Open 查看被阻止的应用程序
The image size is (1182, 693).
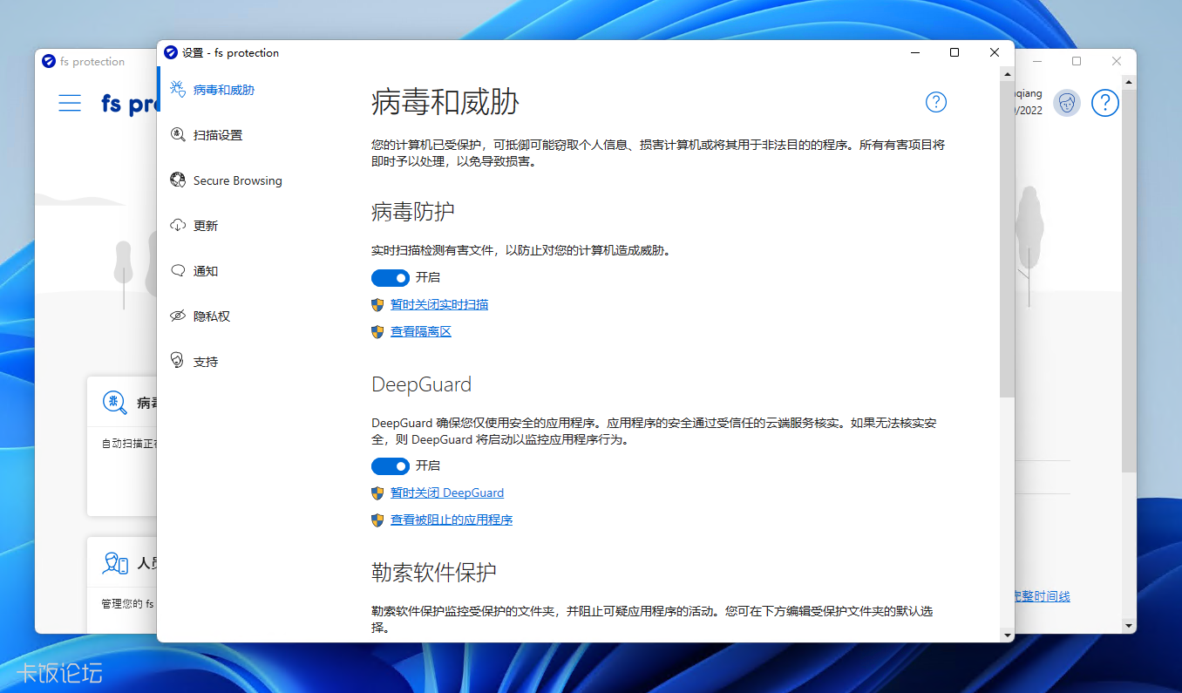[451, 520]
